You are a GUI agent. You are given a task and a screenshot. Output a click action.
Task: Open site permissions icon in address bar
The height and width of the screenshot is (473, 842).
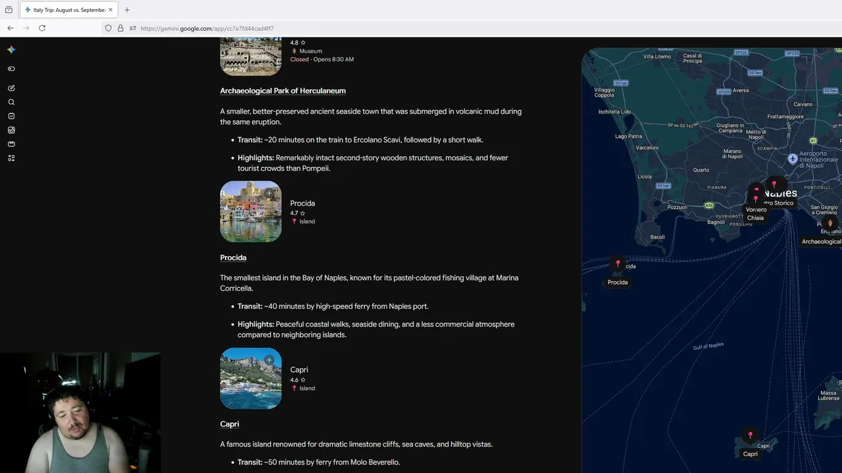coord(132,28)
